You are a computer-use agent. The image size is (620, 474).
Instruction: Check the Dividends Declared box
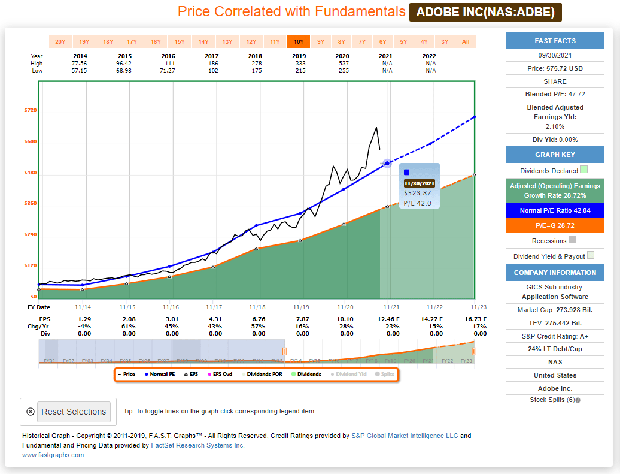click(583, 170)
